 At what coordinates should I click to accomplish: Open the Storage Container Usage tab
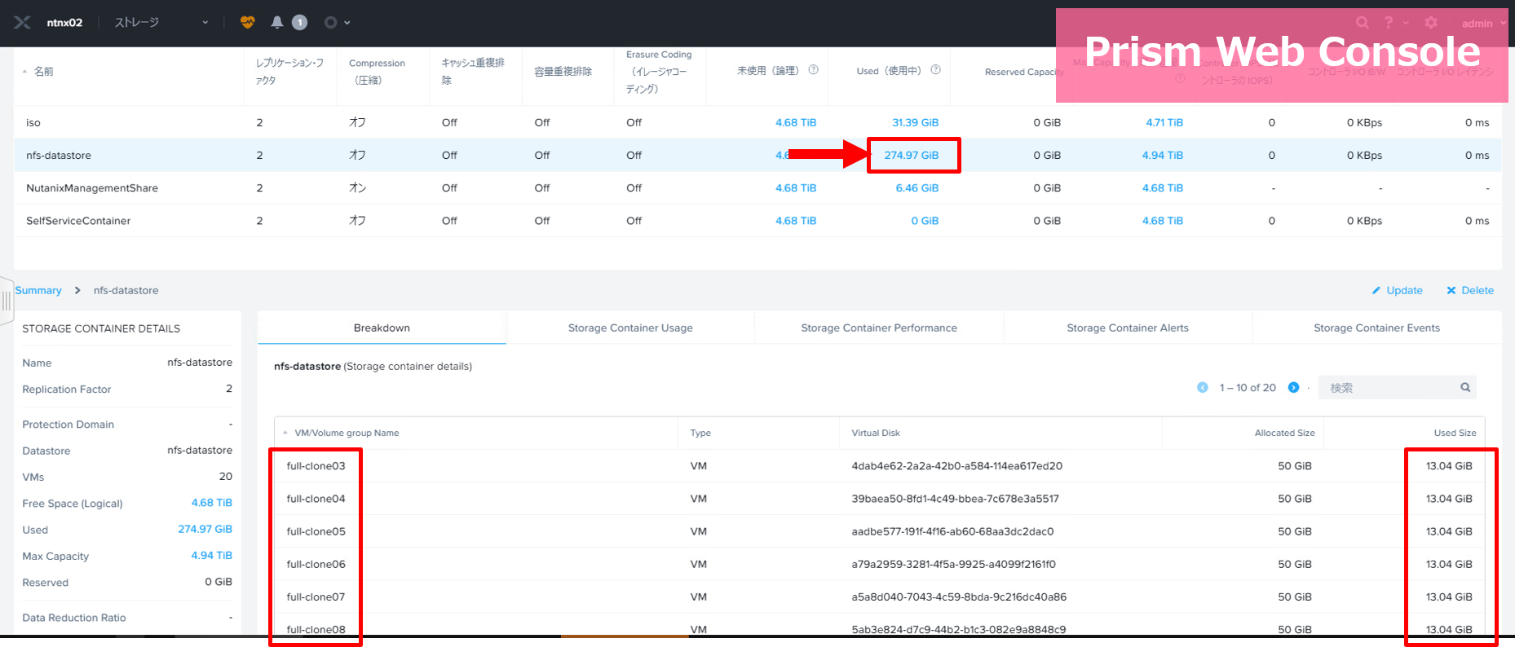[630, 328]
